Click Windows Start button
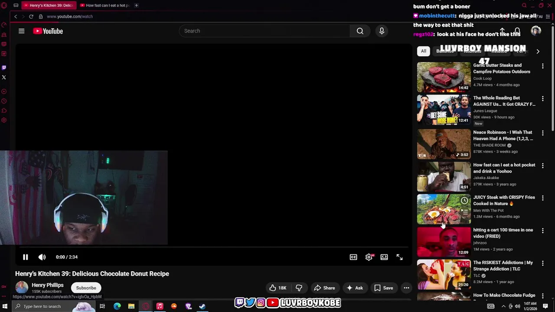Viewport: 555px width, 312px height. (x=6, y=306)
